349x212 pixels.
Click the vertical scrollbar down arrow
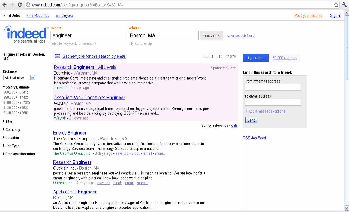(347, 208)
